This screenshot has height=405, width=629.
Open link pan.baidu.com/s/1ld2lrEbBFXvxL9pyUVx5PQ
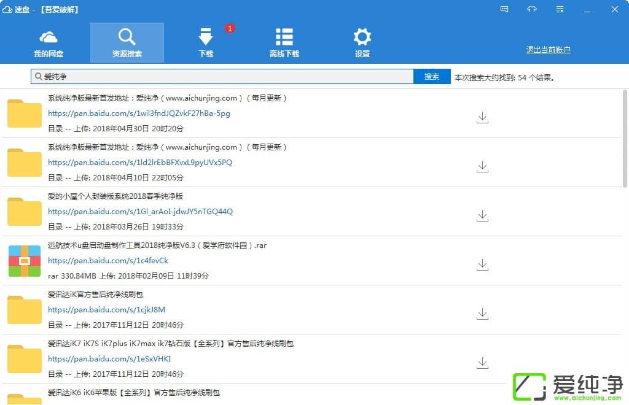click(x=140, y=162)
